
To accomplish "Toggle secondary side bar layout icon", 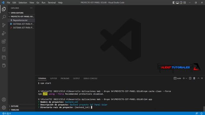I will 181,3.
